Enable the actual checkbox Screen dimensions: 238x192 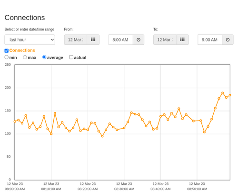(x=71, y=57)
